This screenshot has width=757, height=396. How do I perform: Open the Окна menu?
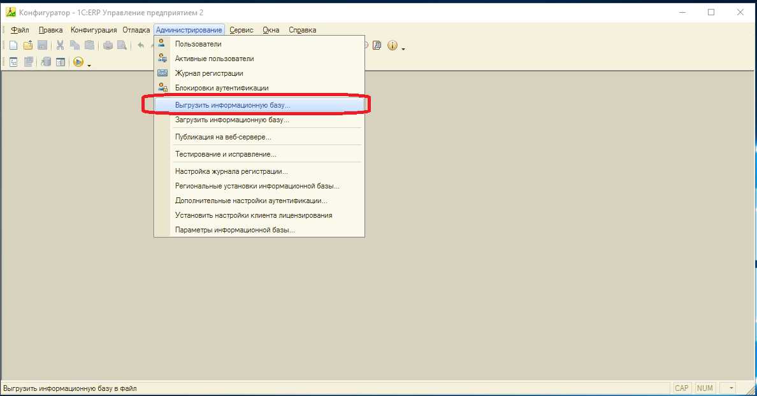pos(271,30)
